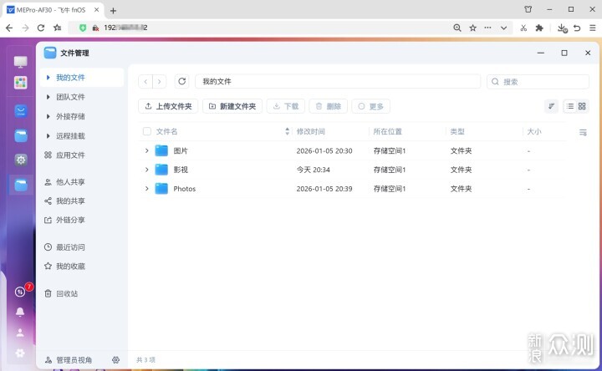Select the Photos folder name

pos(184,189)
